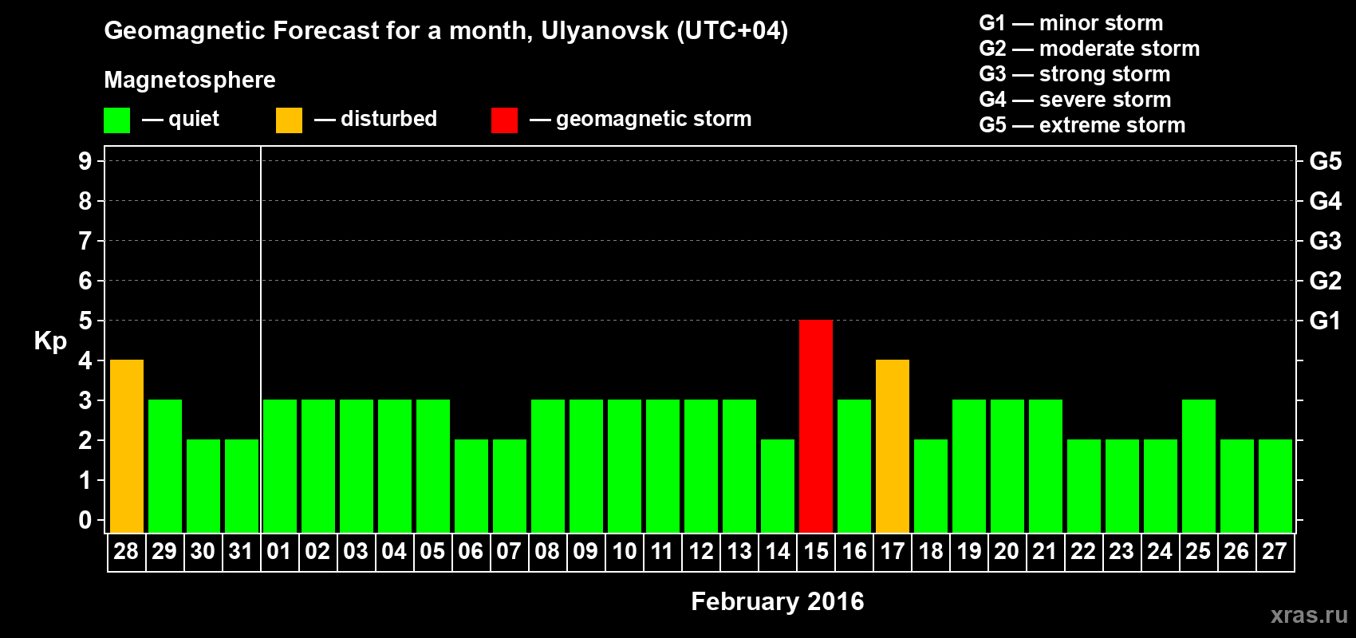
Task: Click the '— geomagnetic storm' legend text
Action: (x=641, y=120)
